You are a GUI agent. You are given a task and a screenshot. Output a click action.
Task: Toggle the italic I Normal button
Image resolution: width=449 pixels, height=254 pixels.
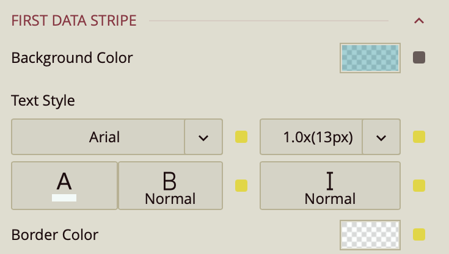330,185
